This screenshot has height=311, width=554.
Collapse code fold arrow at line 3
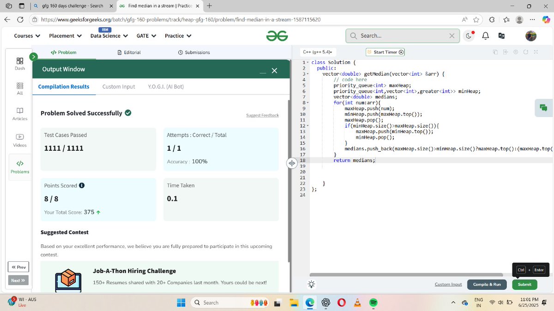click(x=307, y=74)
